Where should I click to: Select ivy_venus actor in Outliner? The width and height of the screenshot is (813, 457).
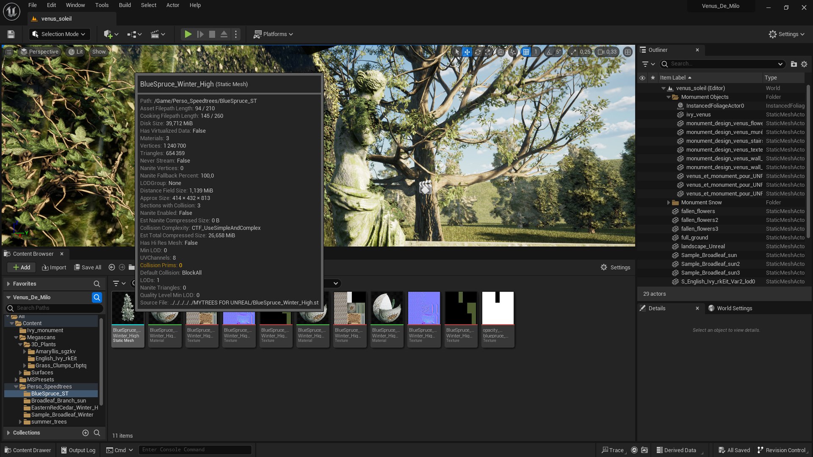[698, 115]
